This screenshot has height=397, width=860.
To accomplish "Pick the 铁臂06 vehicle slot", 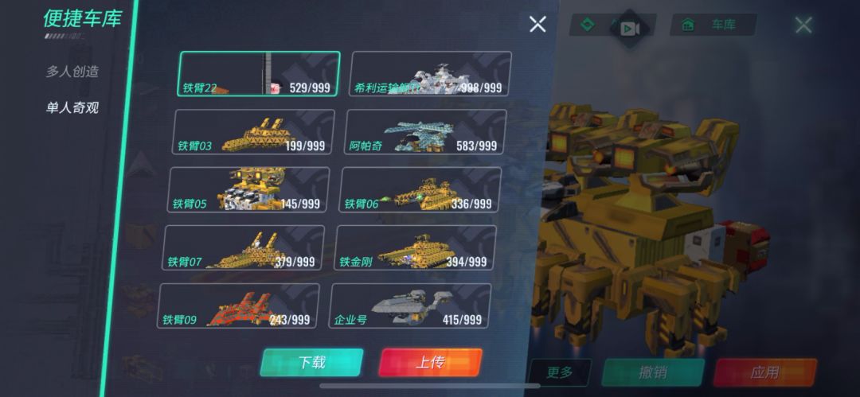I will [x=420, y=189].
